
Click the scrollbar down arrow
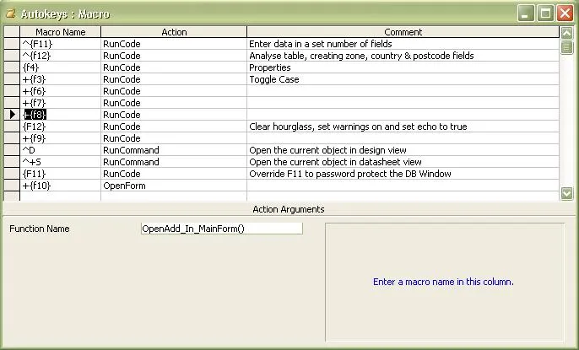coord(567,193)
